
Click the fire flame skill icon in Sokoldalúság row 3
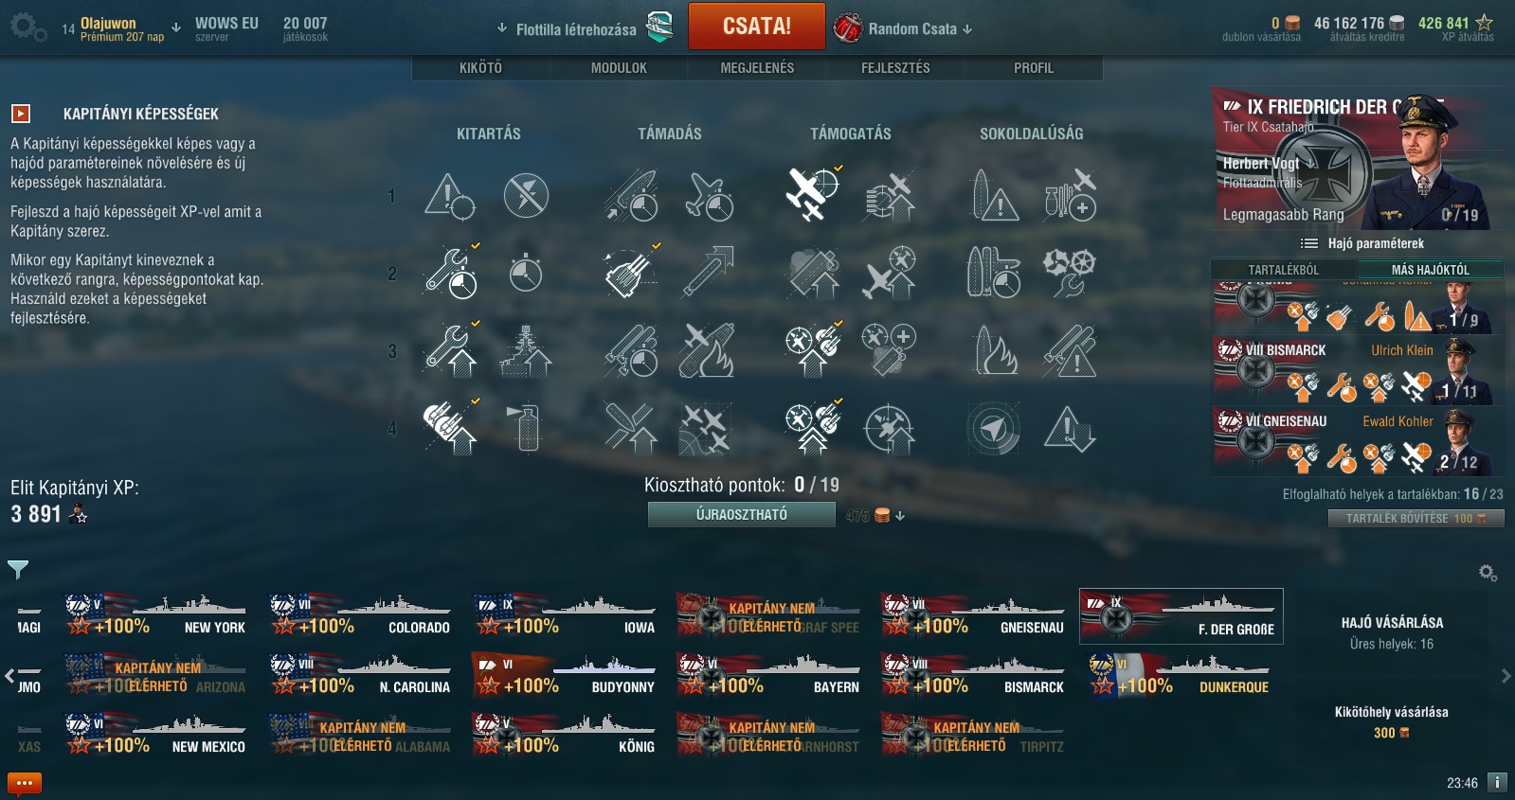pos(994,351)
